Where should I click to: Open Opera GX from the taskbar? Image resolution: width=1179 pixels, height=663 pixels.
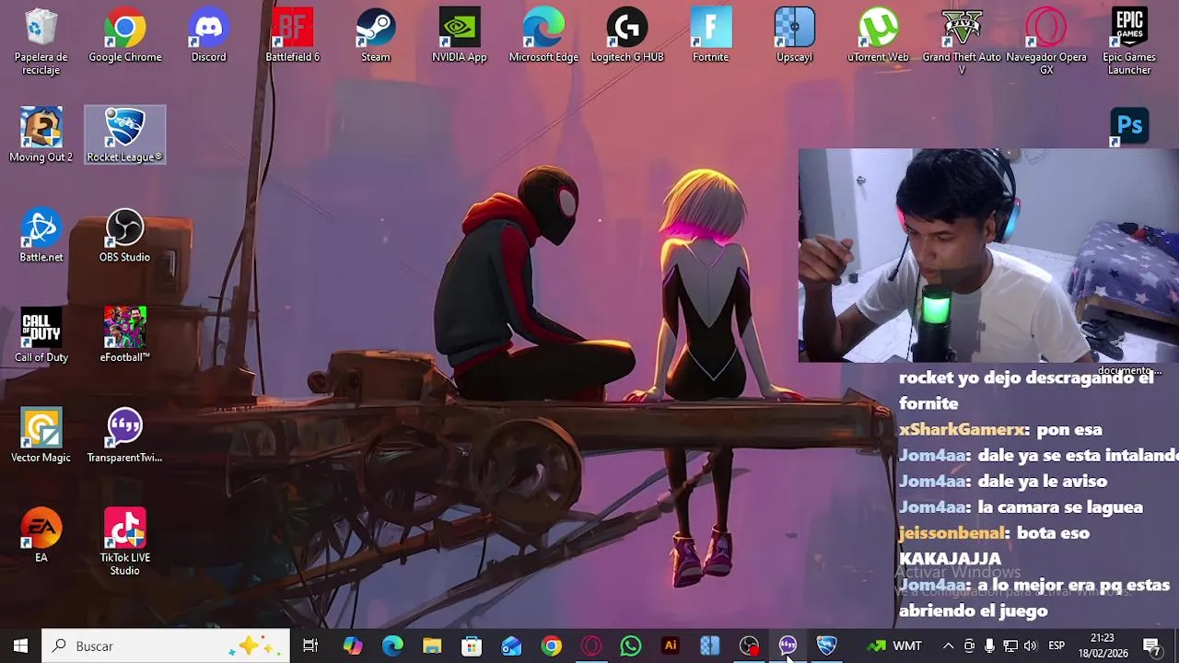click(590, 646)
